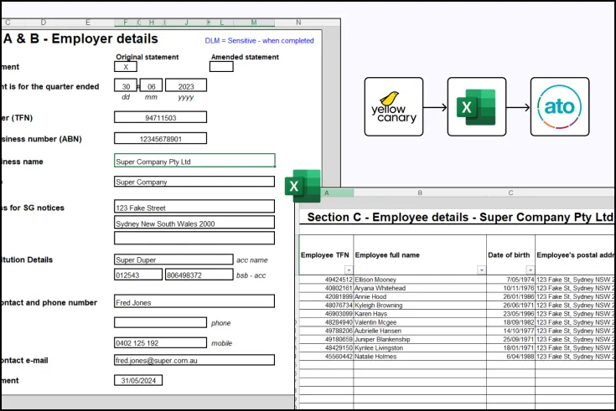
Task: Click the Natalie Holmes name cell
Action: pyautogui.click(x=420, y=357)
